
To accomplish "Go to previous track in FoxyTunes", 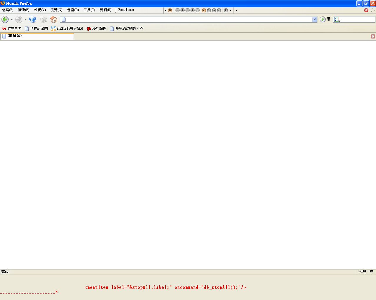I will (x=178, y=10).
